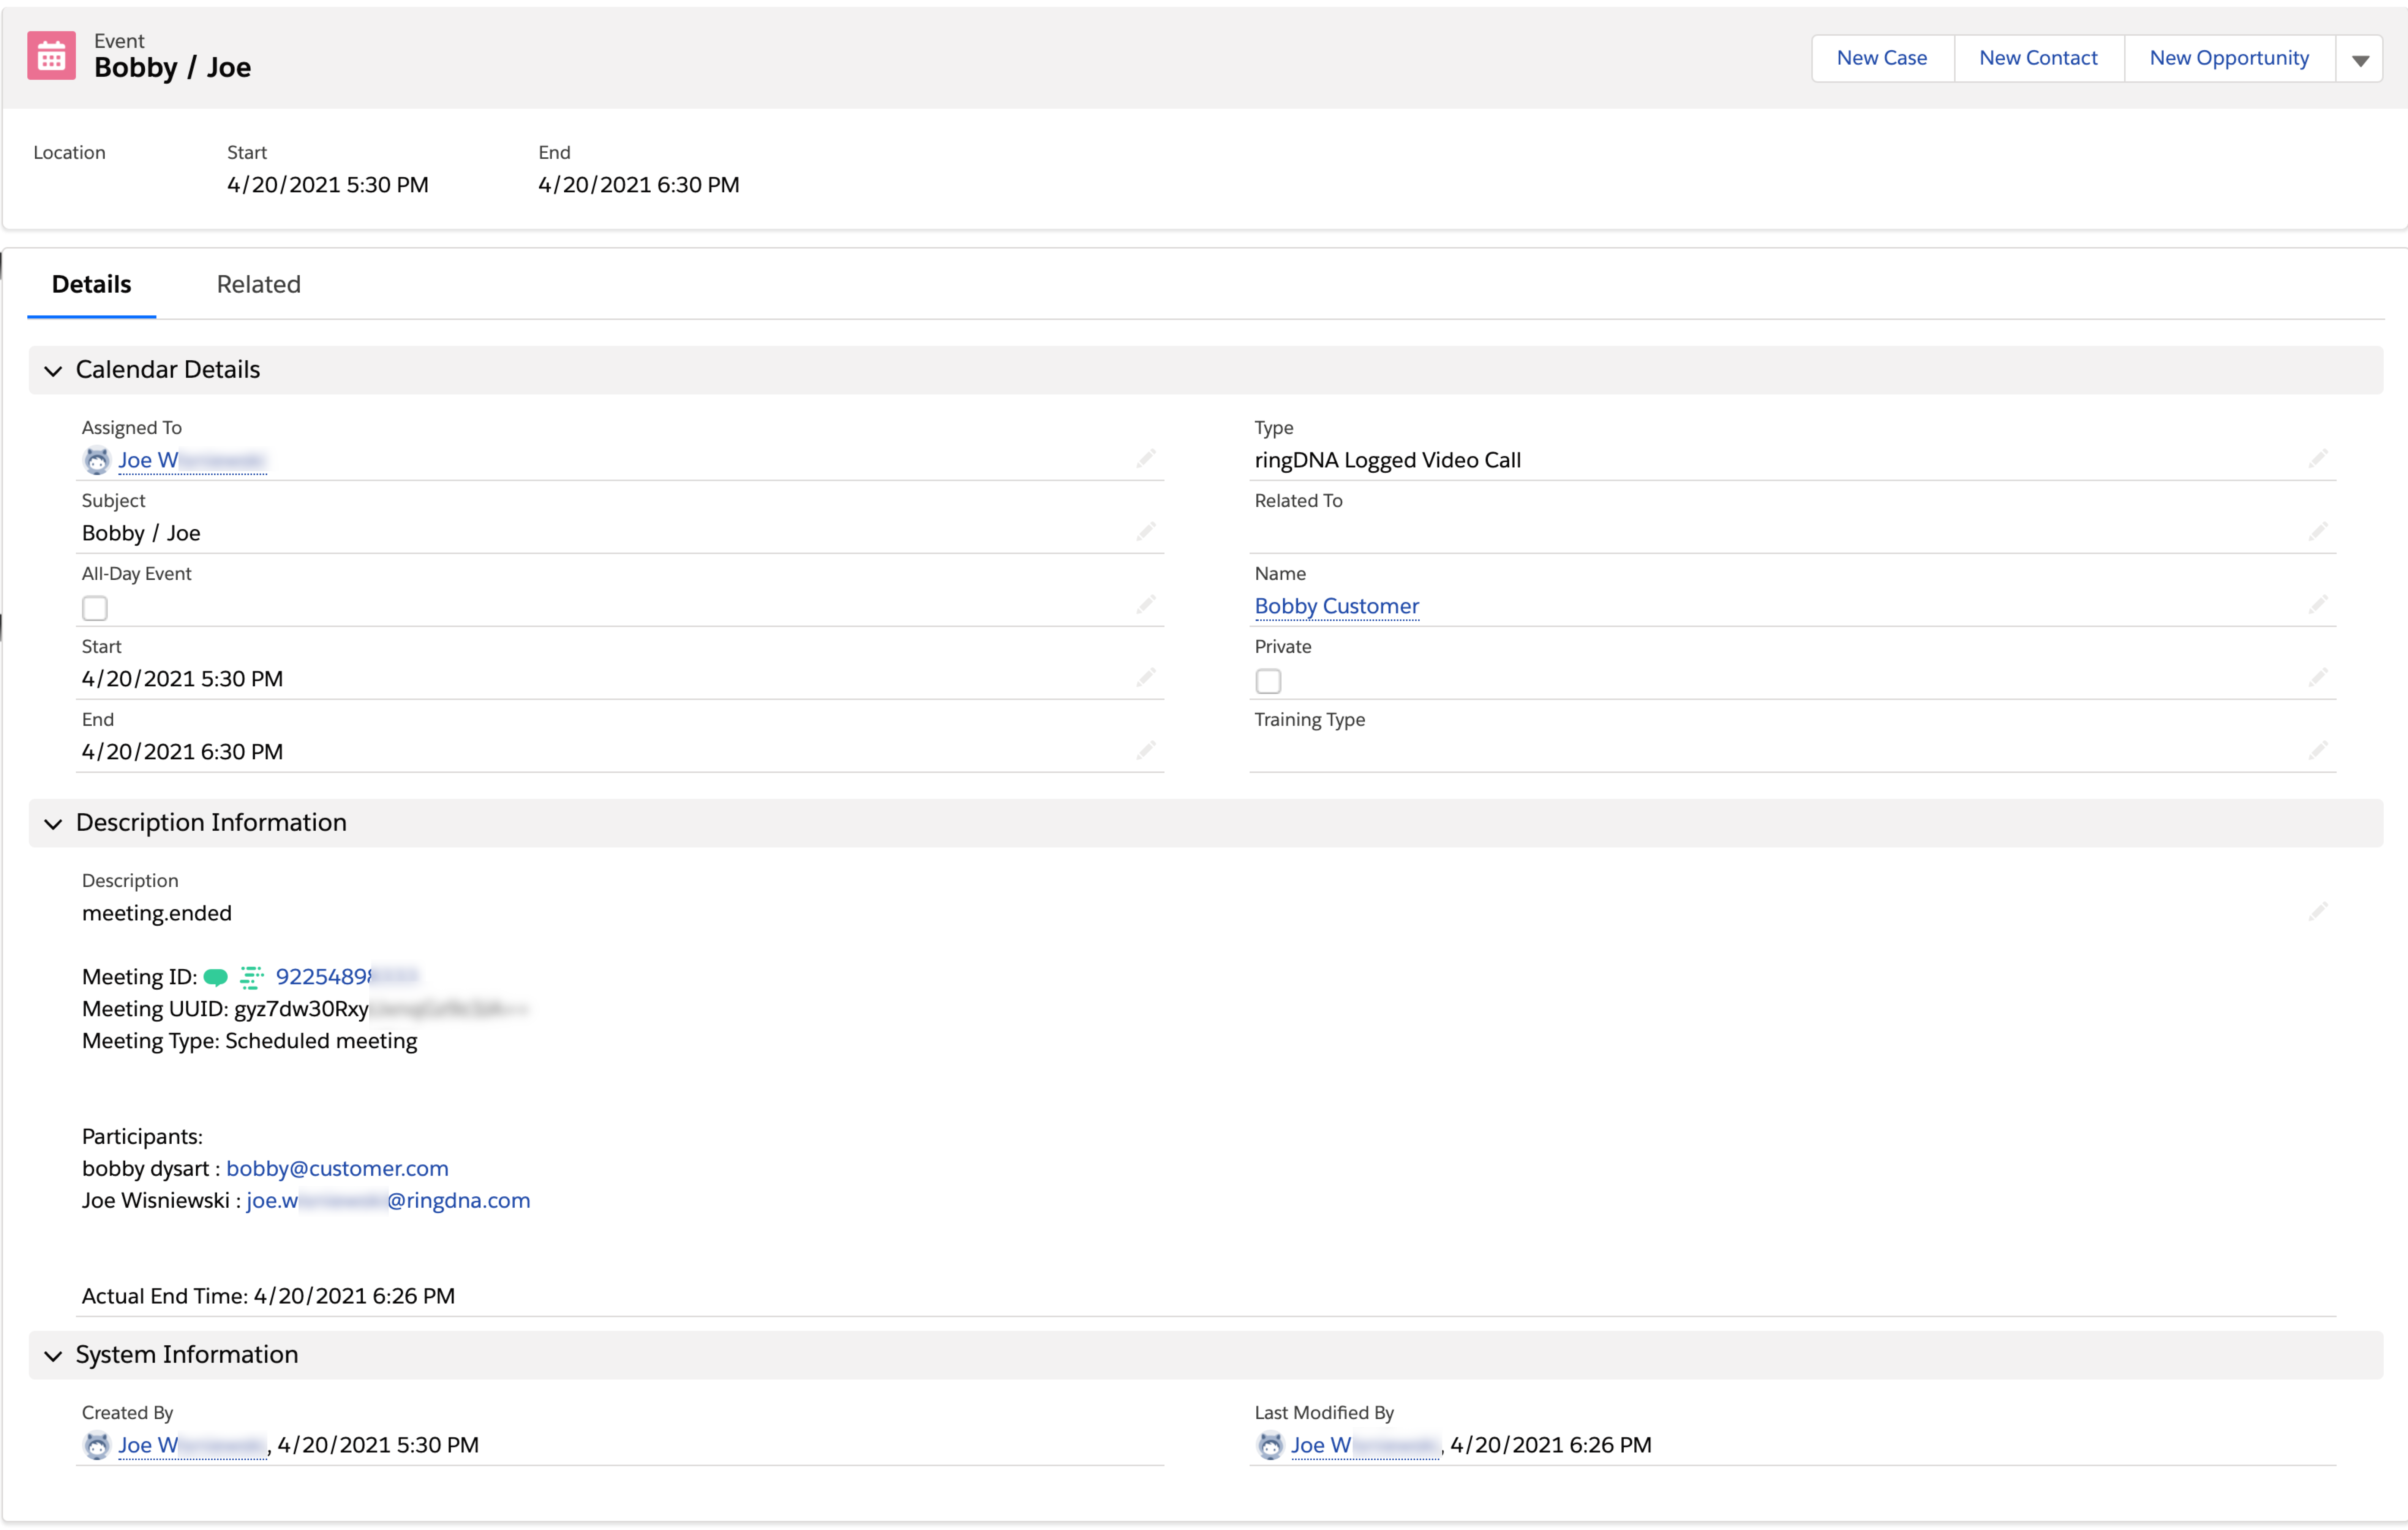The image size is (2408, 1530).
Task: Toggle the All-Day Event checkbox
Action: tap(95, 608)
